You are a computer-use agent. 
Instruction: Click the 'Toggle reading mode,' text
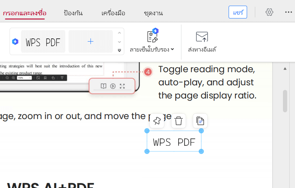click(207, 69)
